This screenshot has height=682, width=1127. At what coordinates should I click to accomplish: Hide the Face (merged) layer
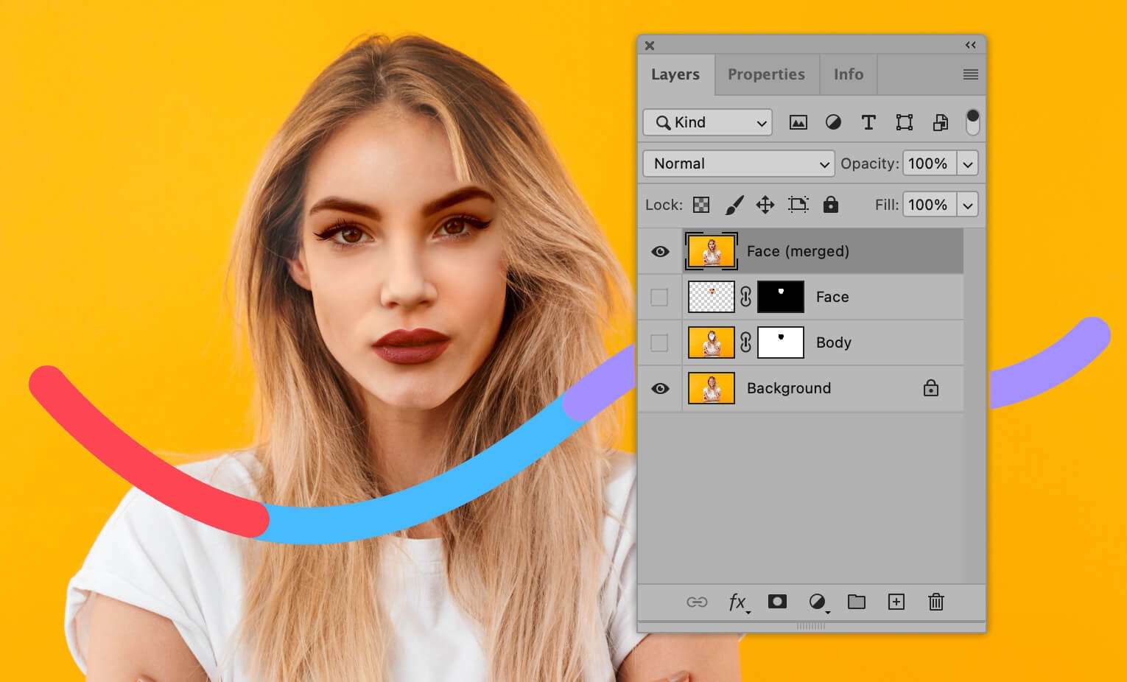[x=659, y=251]
